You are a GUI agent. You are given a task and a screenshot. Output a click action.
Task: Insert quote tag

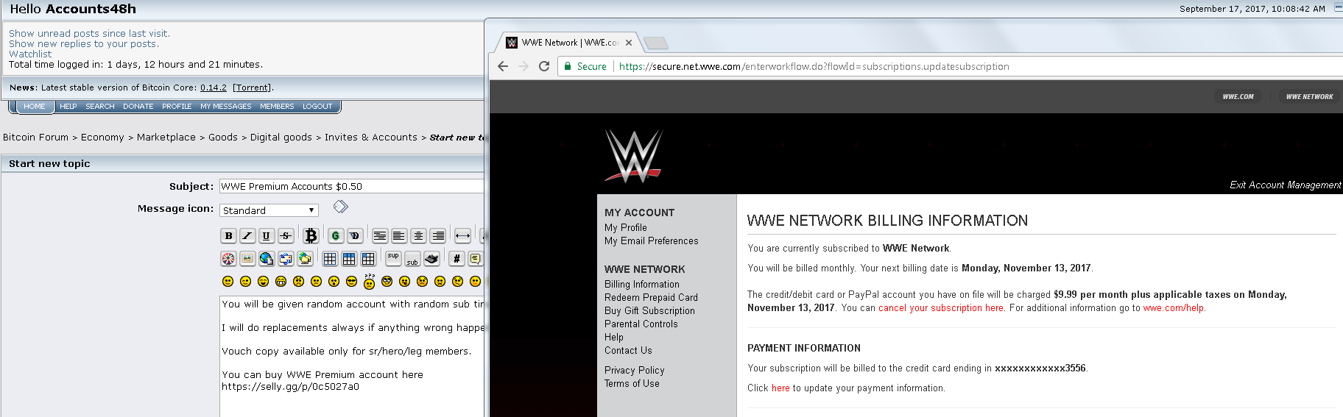tap(476, 258)
